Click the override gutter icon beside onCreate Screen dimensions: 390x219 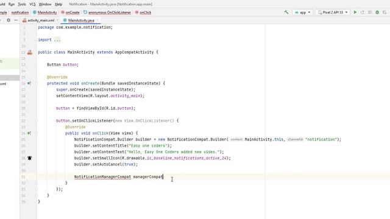point(29,83)
